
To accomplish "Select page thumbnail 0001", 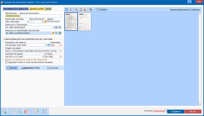I will (x=71, y=21).
